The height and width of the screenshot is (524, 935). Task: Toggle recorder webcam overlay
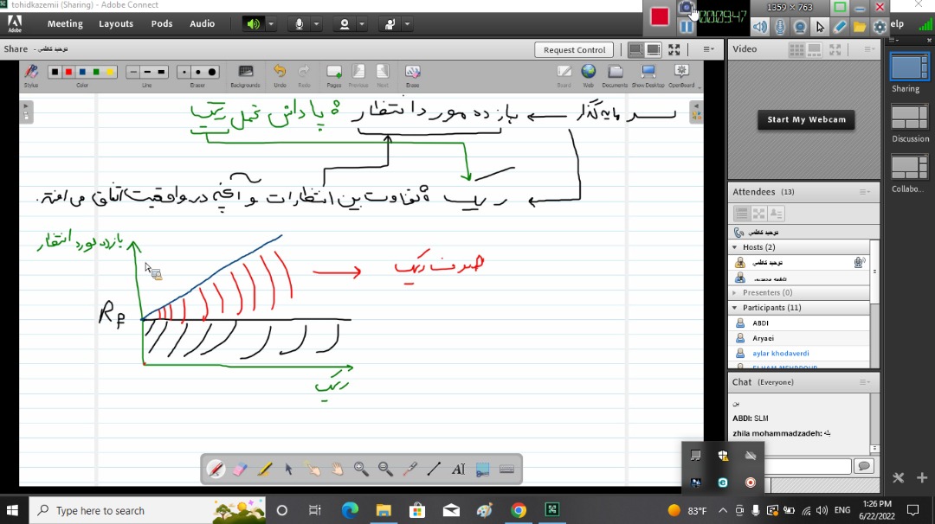[x=800, y=27]
